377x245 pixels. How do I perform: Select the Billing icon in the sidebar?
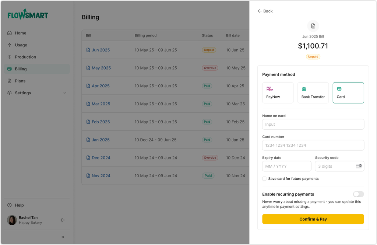(10, 69)
